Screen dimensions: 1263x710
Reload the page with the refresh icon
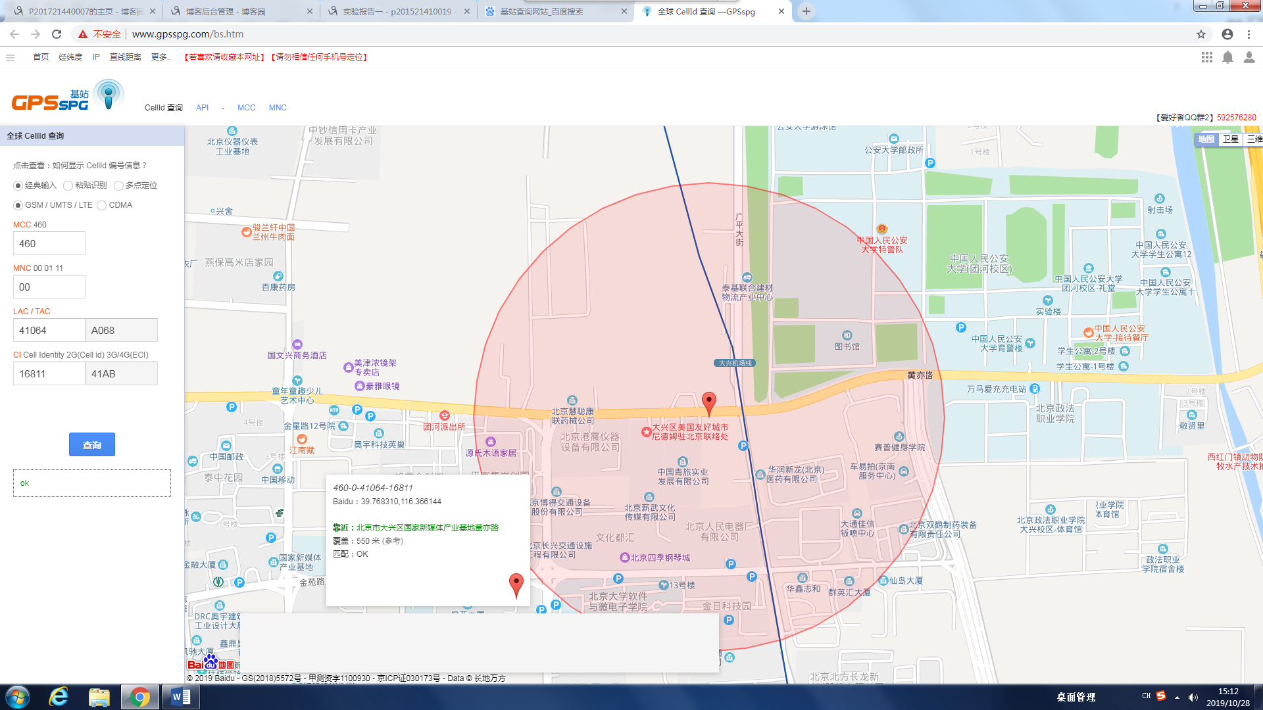coord(57,34)
